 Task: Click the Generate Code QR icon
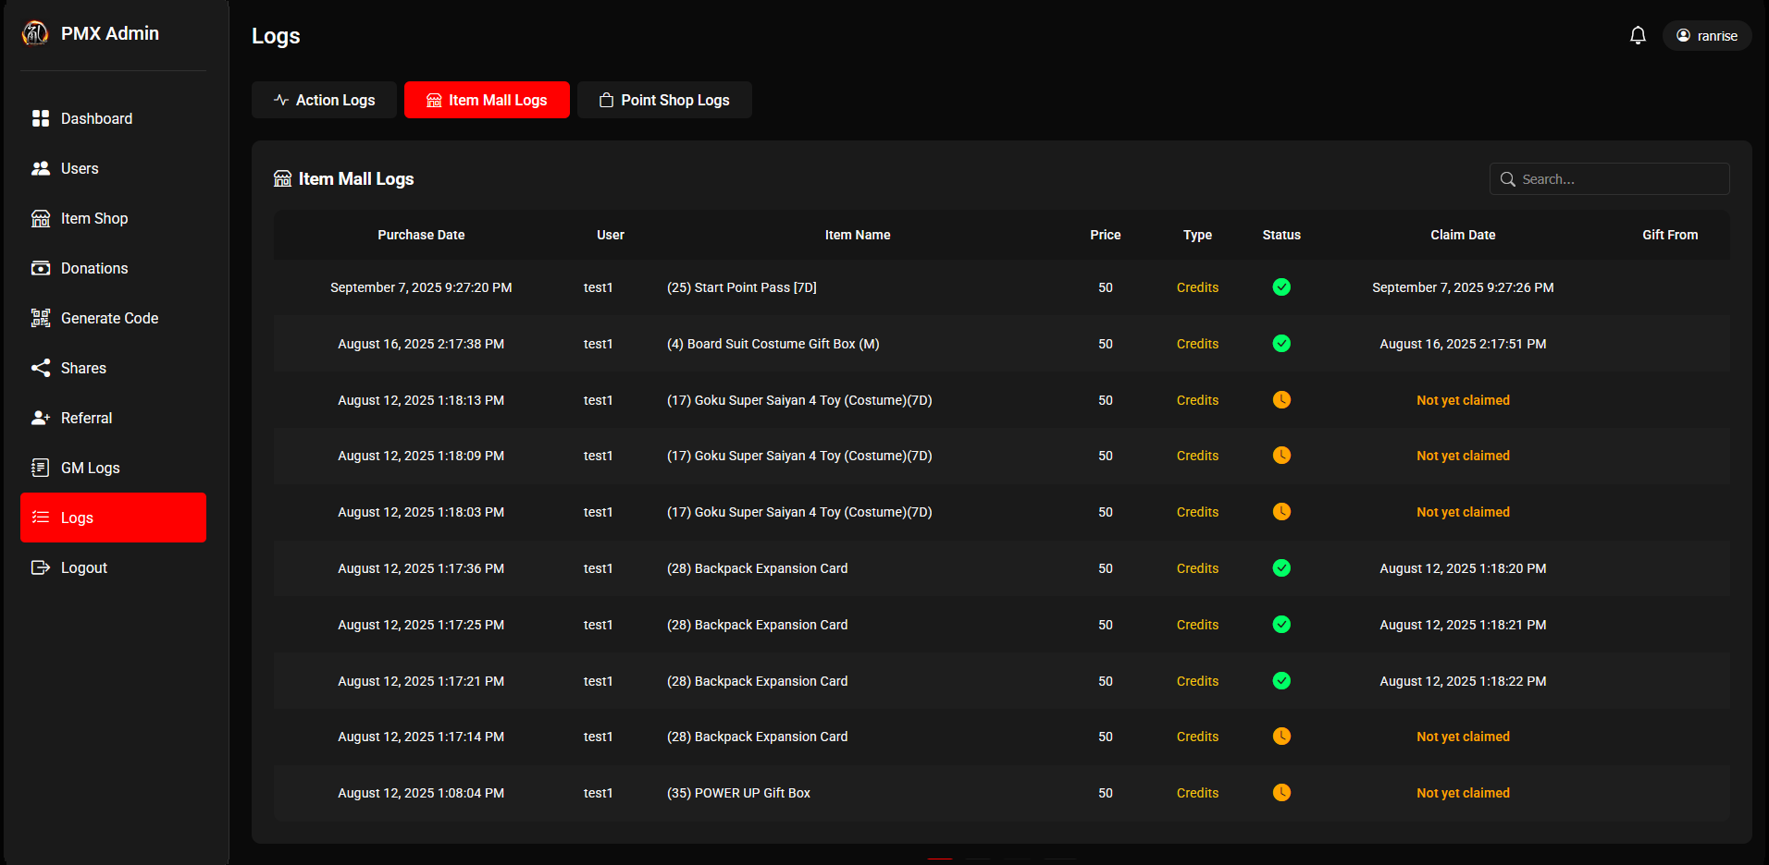tap(41, 318)
